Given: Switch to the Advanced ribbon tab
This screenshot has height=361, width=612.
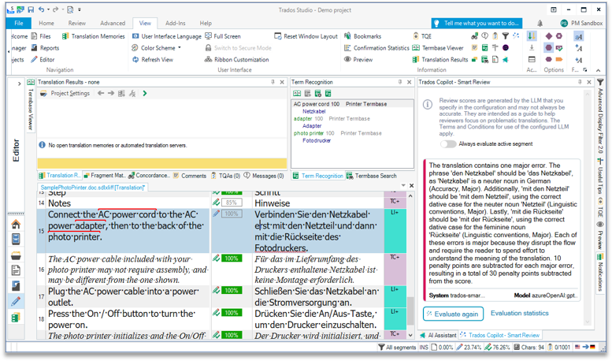Looking at the screenshot, I should coord(113,24).
